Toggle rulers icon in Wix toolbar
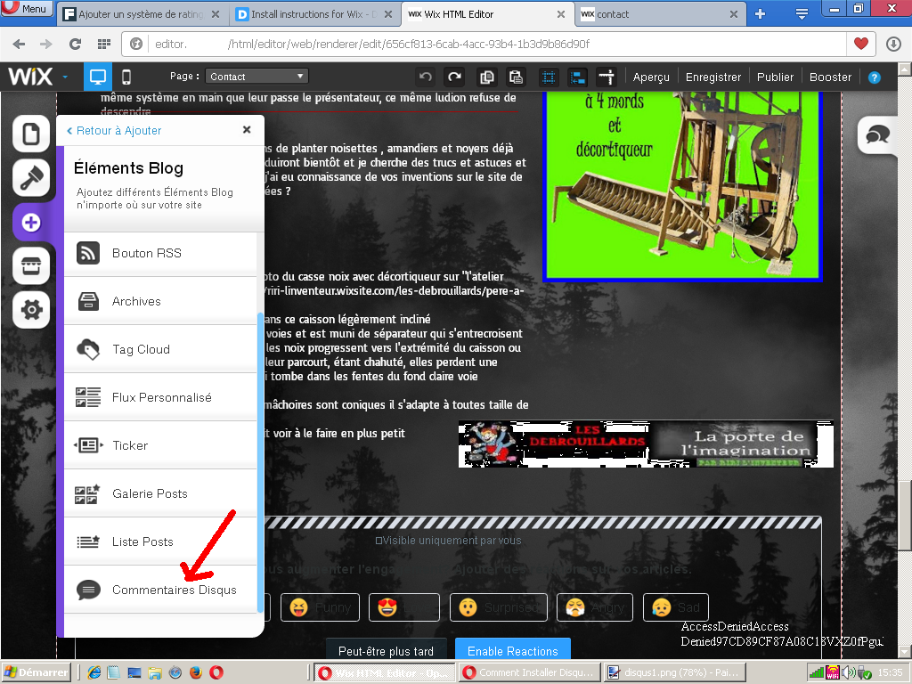The width and height of the screenshot is (912, 684). 606,77
